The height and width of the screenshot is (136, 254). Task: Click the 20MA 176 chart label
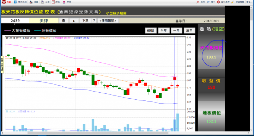point(44,38)
